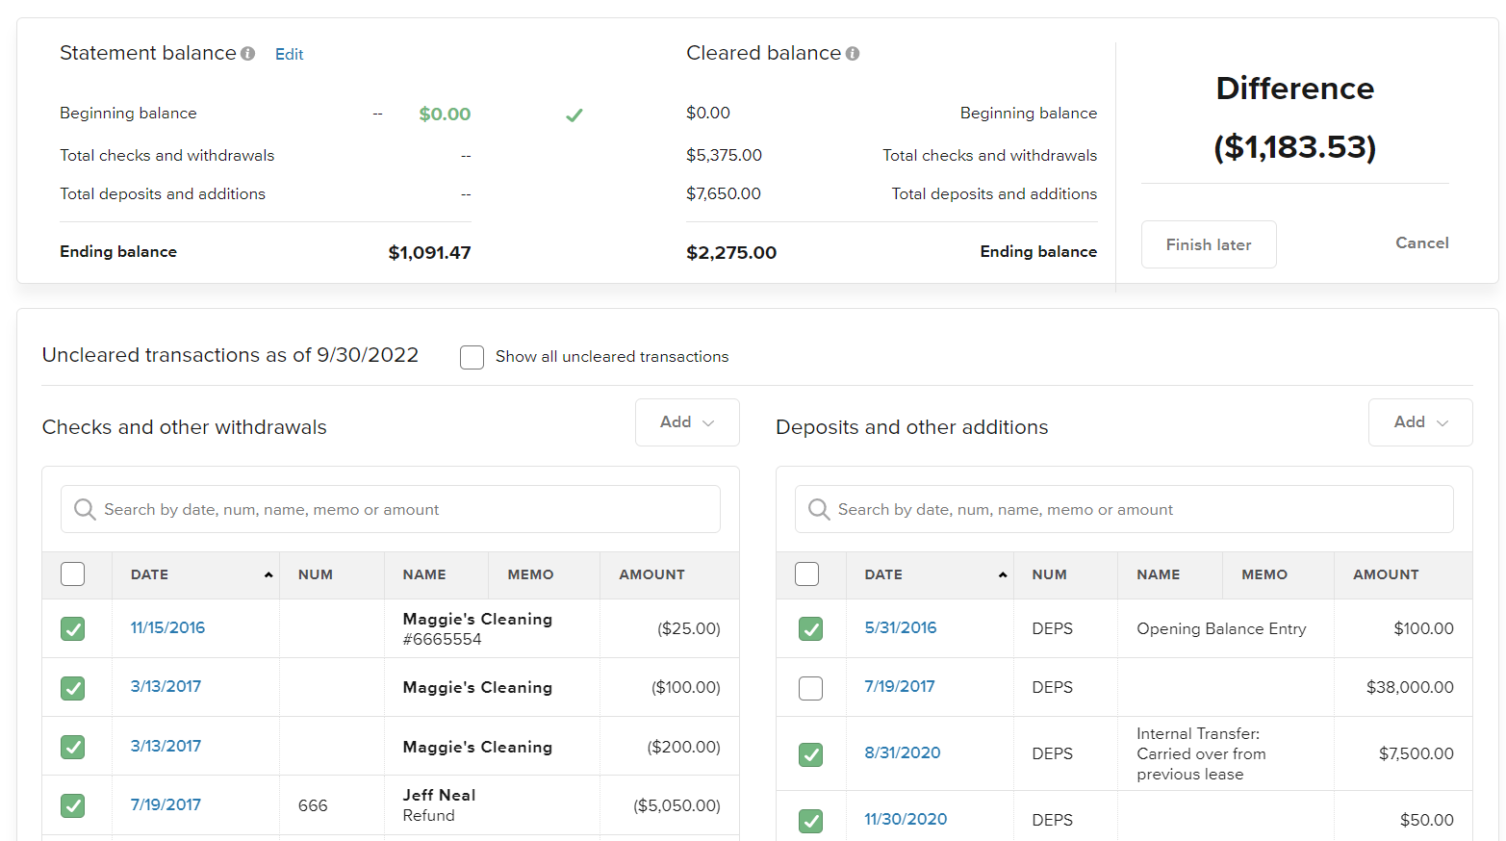Uncheck the Jeff Neal refund withdrawal
The height and width of the screenshot is (841, 1506).
pyautogui.click(x=73, y=805)
